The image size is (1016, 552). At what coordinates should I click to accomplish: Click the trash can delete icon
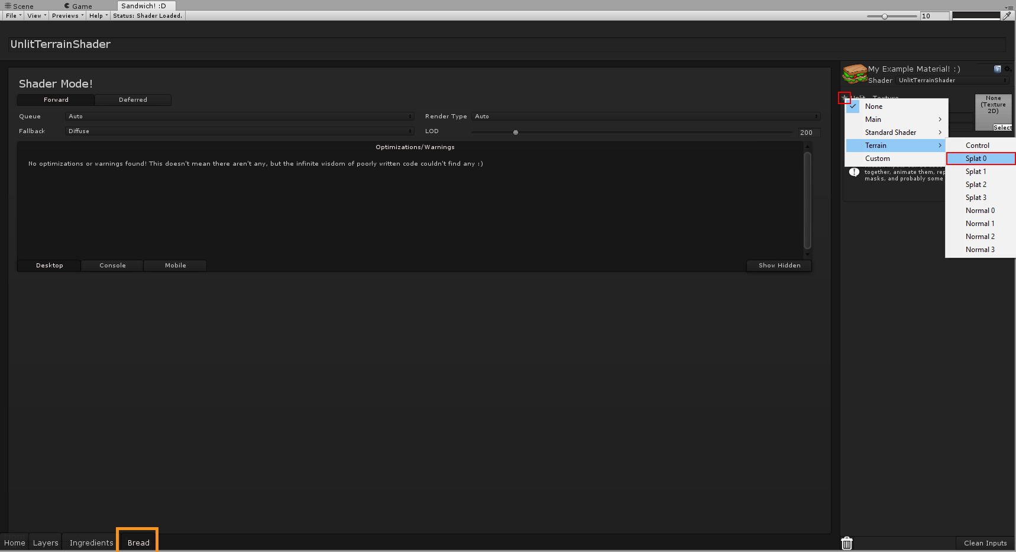click(x=847, y=543)
